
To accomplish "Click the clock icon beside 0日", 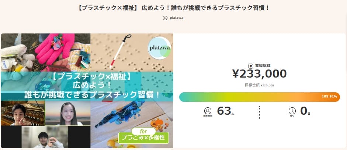I will [292, 111].
